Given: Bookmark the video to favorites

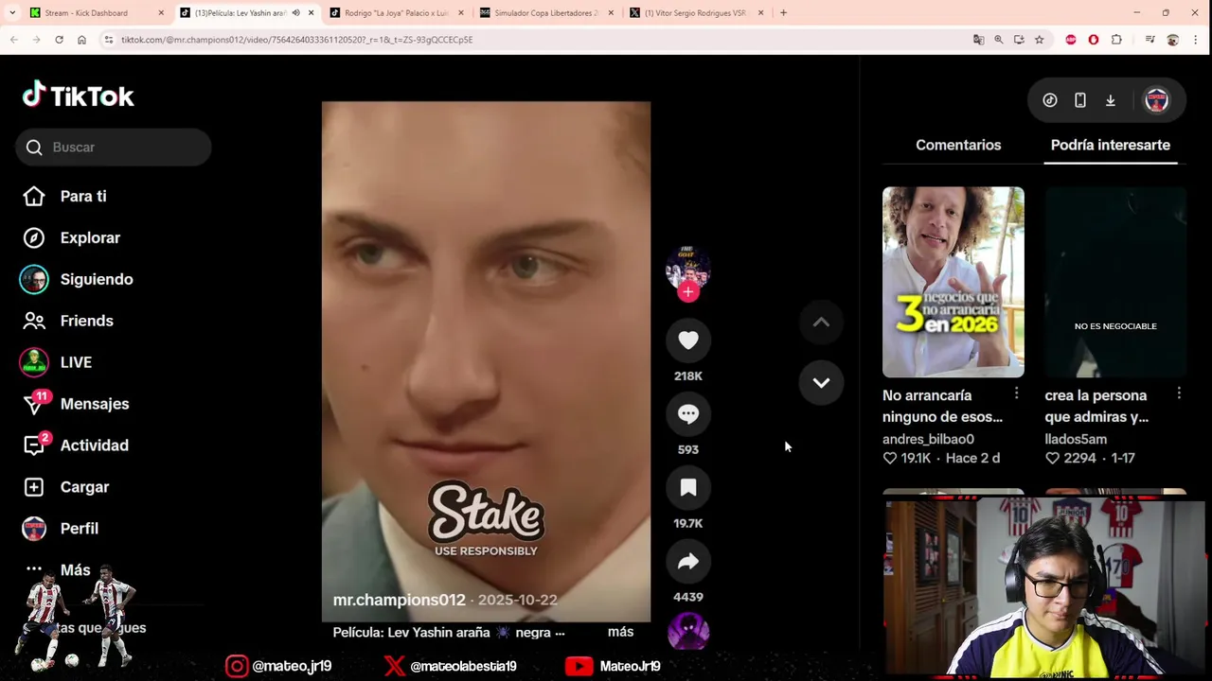Looking at the screenshot, I should [688, 488].
